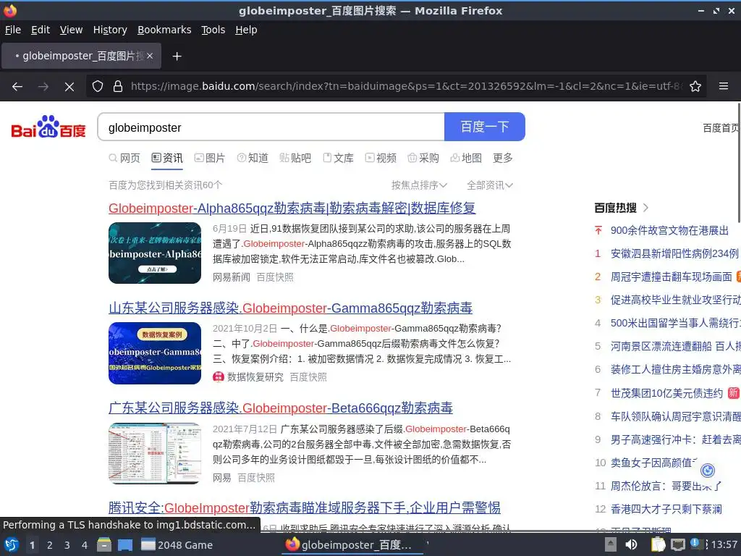Open 更多 more categories
Screen dimensions: 741x556
503,158
